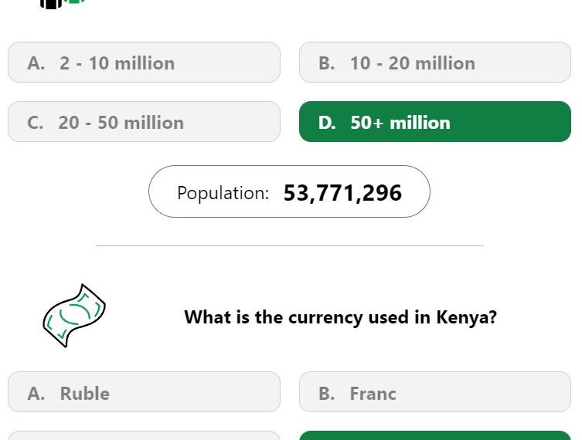Image resolution: width=582 pixels, height=440 pixels.
Task: Click the highlighted D. 50+ million answer
Action: tap(435, 122)
